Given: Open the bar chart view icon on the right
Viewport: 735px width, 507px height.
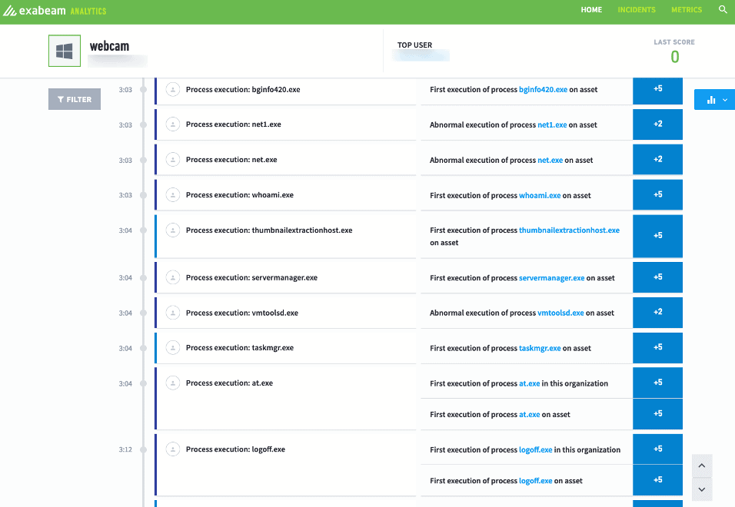Looking at the screenshot, I should [709, 98].
